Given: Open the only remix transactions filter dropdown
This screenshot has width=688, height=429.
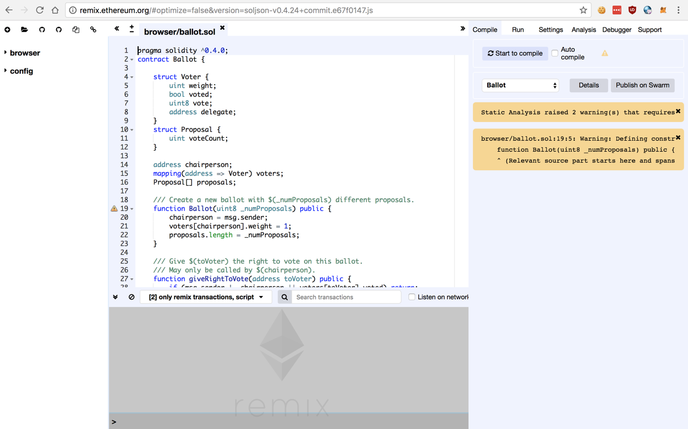Looking at the screenshot, I should [x=206, y=297].
